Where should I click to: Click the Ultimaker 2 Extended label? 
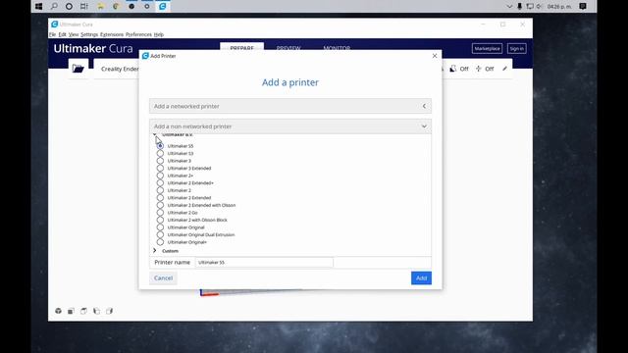[189, 198]
